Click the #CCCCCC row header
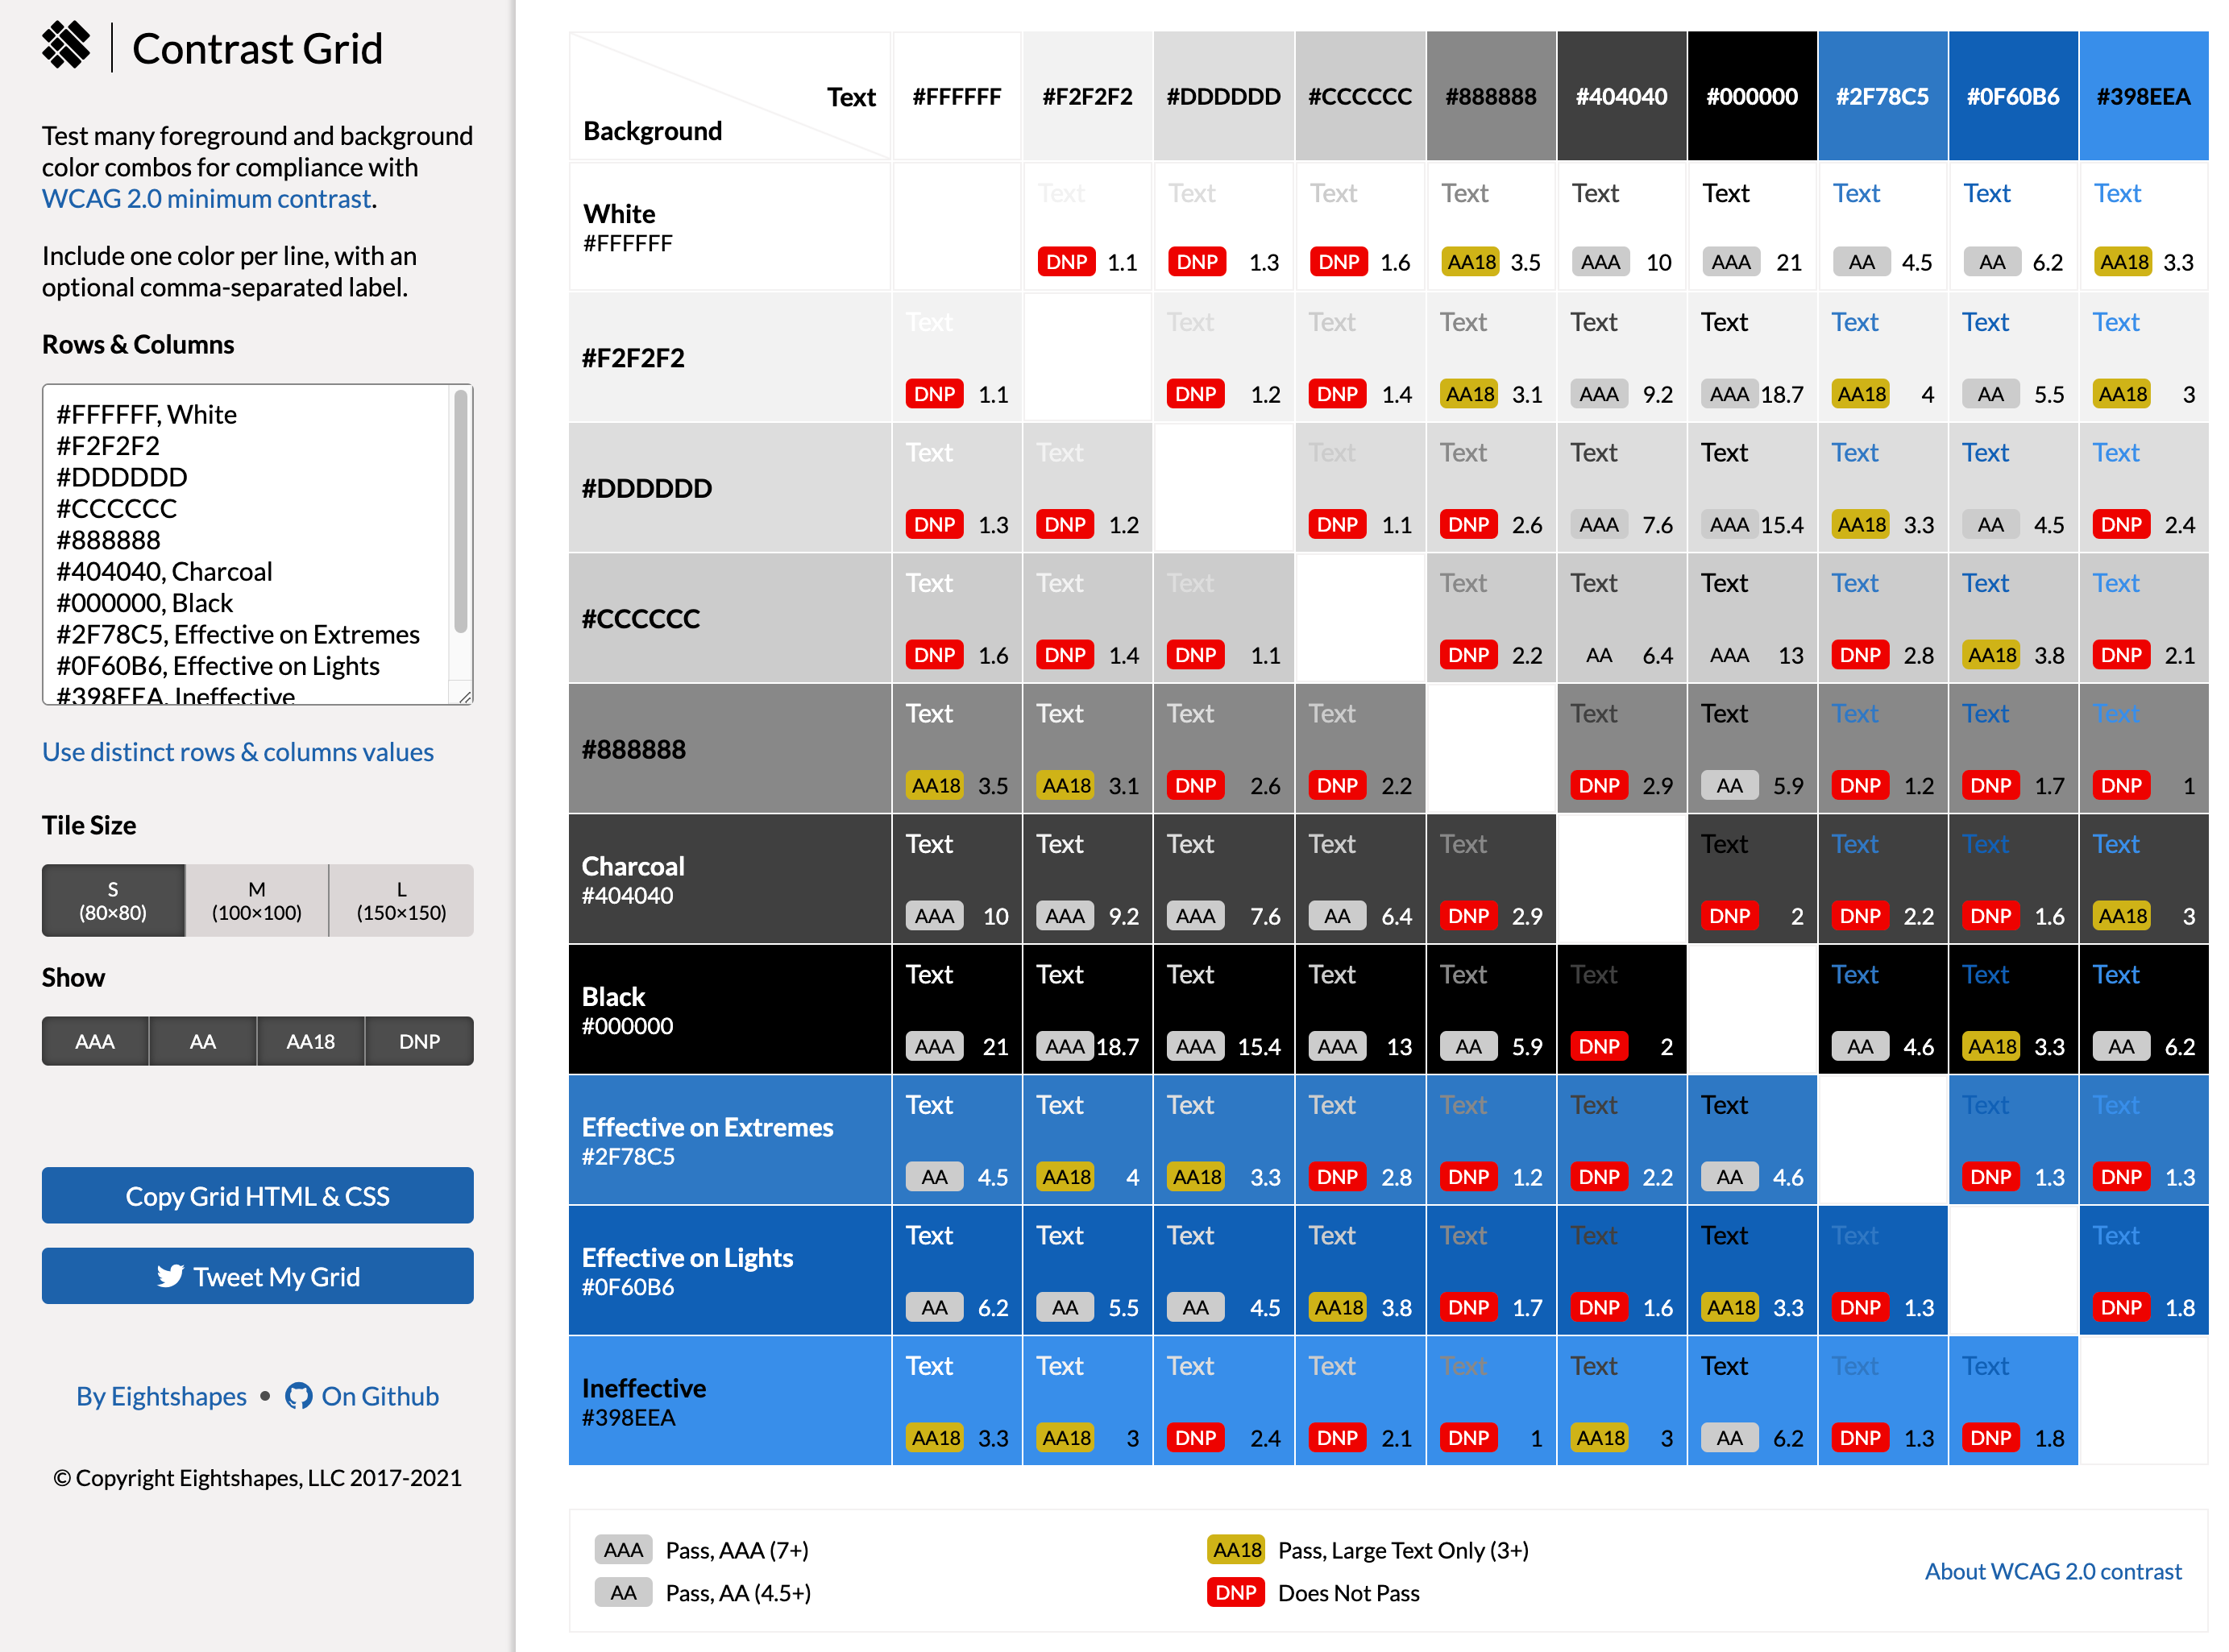The height and width of the screenshot is (1652, 2229). click(730, 618)
